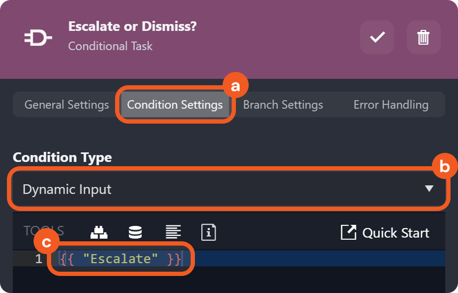The height and width of the screenshot is (293, 458).
Task: Open the database stack tool icon
Action: (135, 232)
